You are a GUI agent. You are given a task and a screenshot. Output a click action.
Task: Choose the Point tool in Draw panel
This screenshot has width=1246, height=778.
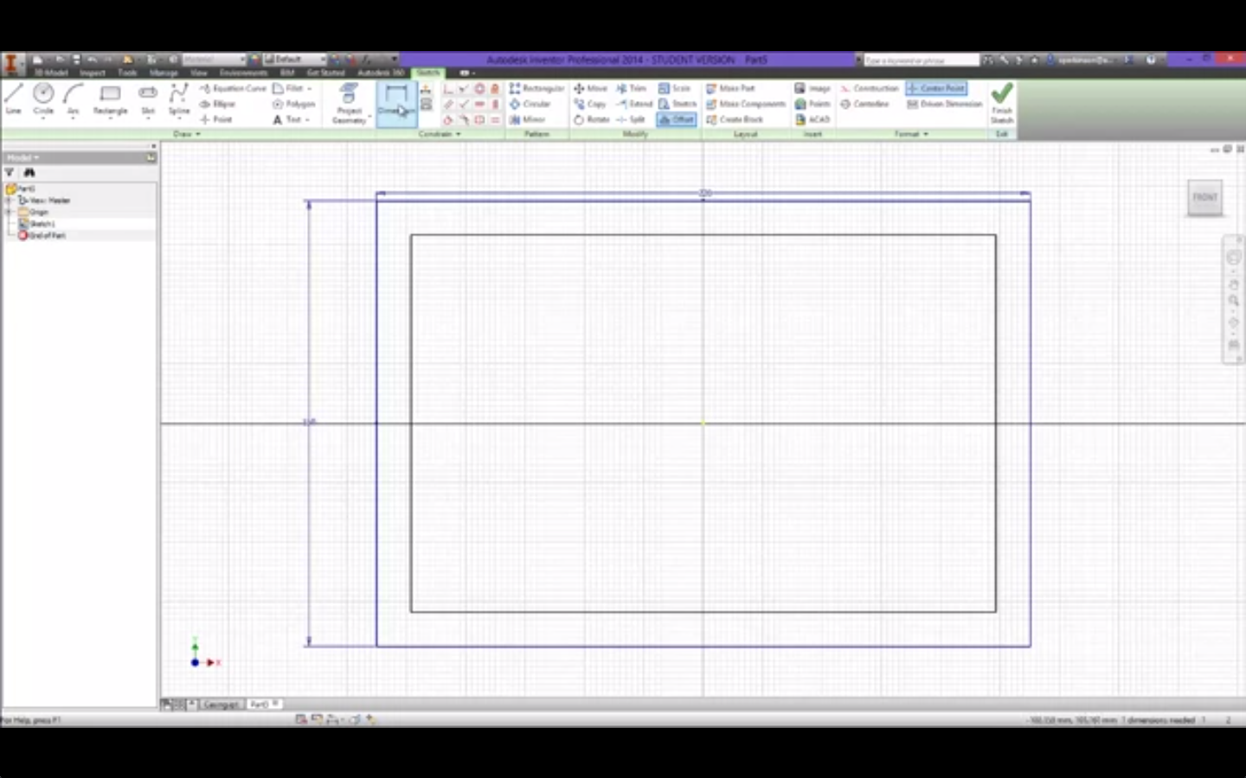216,119
